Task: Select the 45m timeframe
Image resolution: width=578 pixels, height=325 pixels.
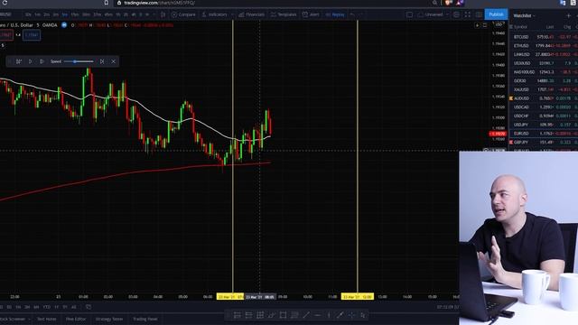Action: [x=108, y=14]
